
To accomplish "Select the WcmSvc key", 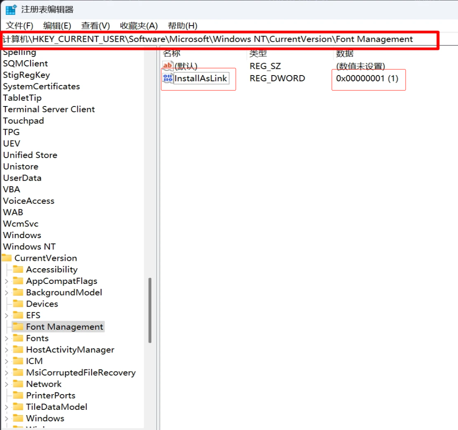I will click(21, 224).
